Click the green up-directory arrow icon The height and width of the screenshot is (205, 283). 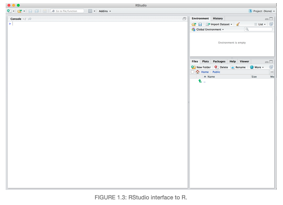(x=200, y=81)
